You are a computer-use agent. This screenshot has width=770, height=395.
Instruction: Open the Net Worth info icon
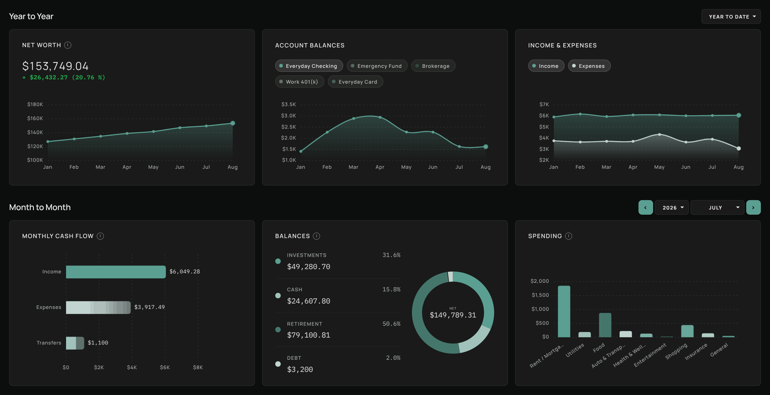tap(68, 45)
